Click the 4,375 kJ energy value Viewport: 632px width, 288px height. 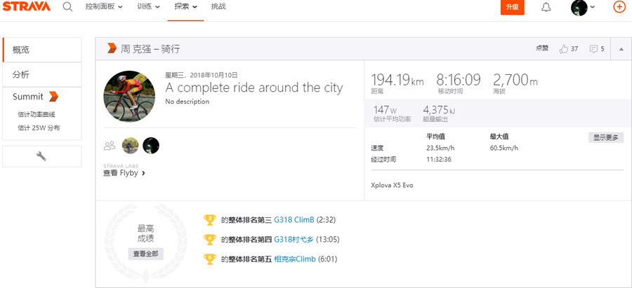point(438,109)
